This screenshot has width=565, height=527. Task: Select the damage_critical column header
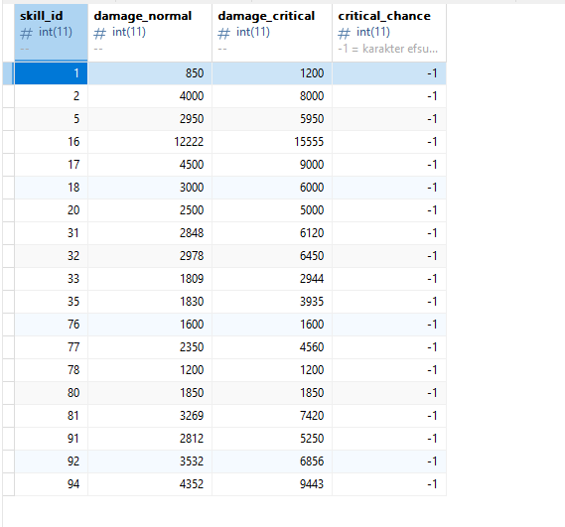click(x=272, y=32)
